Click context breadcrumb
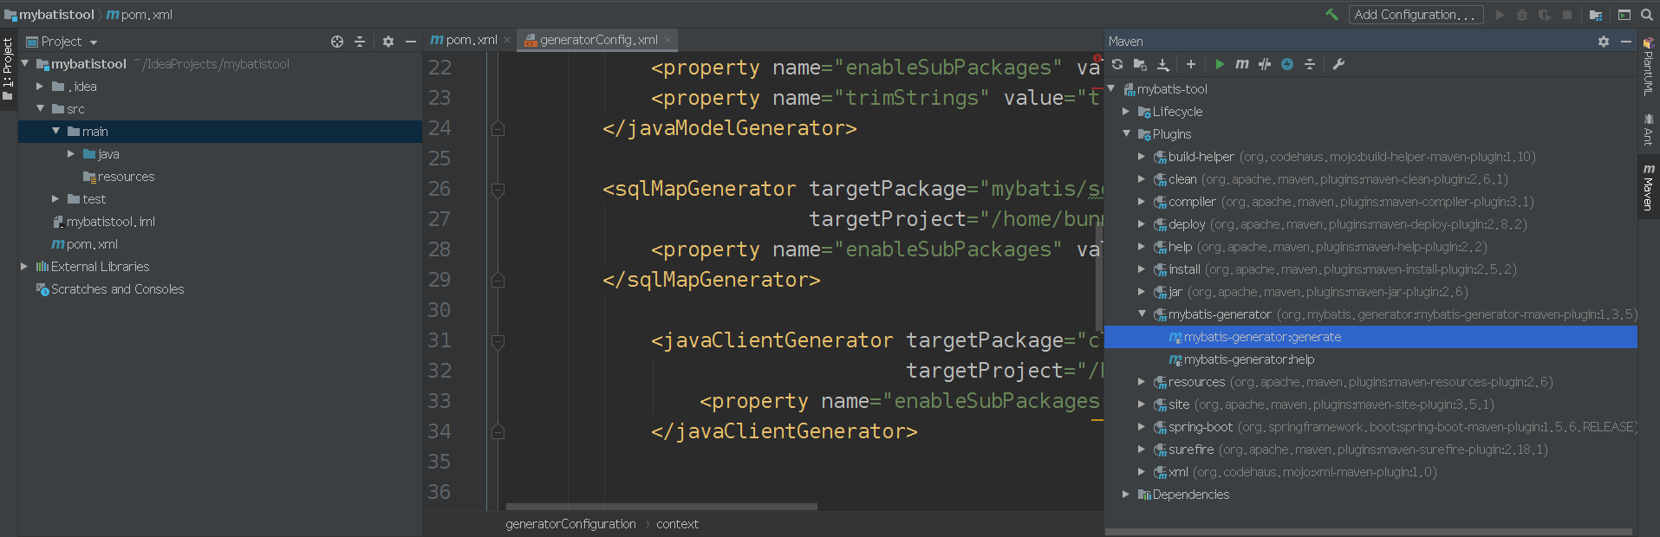The width and height of the screenshot is (1660, 537). tap(677, 524)
